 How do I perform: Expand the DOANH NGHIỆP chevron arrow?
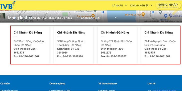point(152,5)
